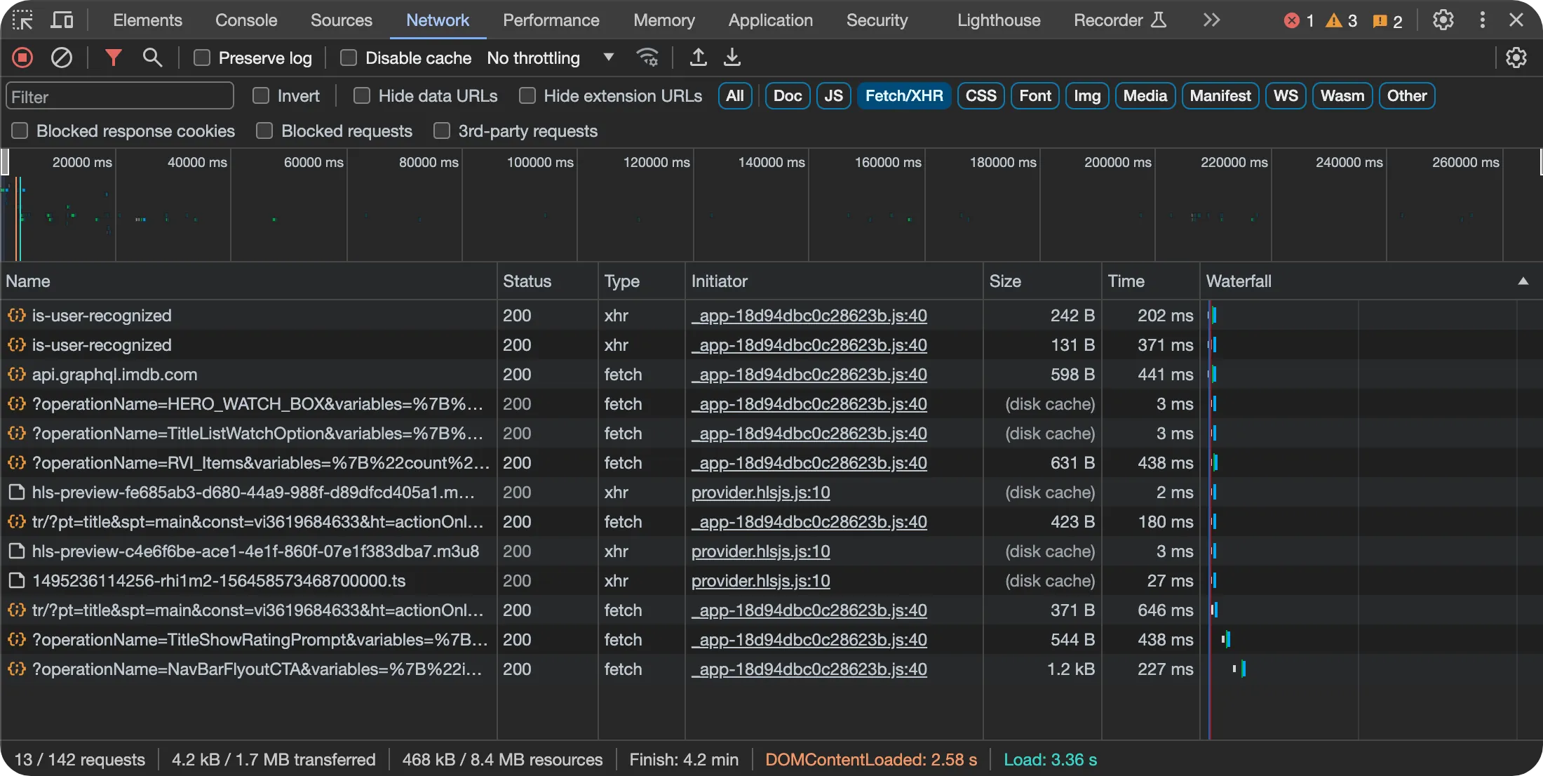Open the Performance tab
Image resolution: width=1543 pixels, height=776 pixels.
[551, 20]
